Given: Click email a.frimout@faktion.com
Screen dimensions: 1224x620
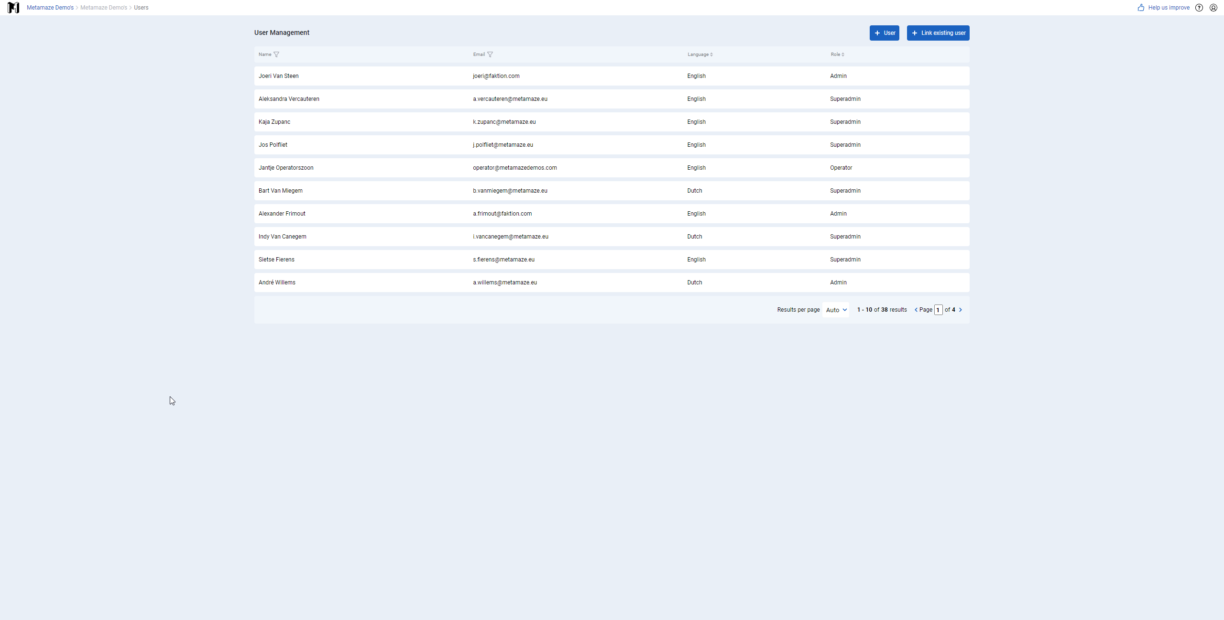Looking at the screenshot, I should [503, 214].
